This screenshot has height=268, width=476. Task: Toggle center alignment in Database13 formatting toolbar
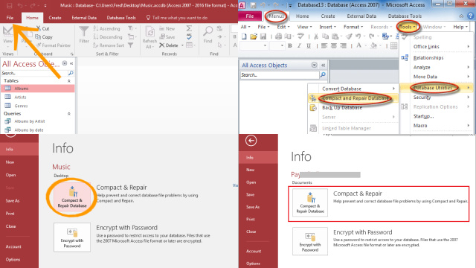pos(334,46)
